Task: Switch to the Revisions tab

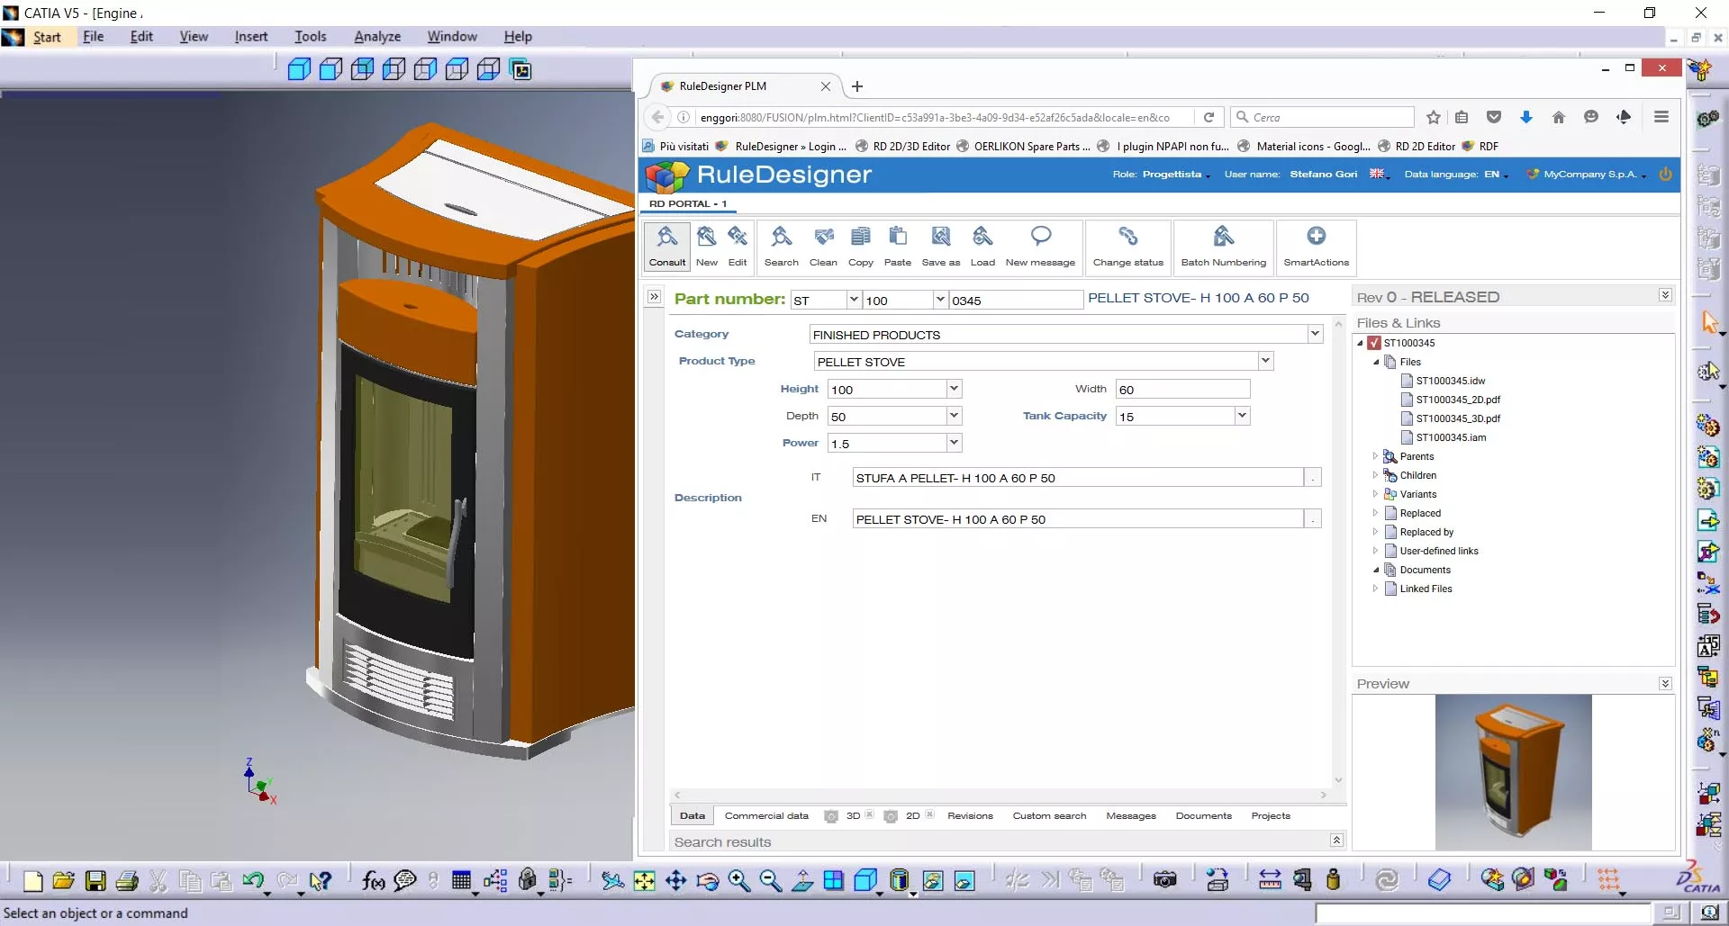Action: tap(970, 816)
